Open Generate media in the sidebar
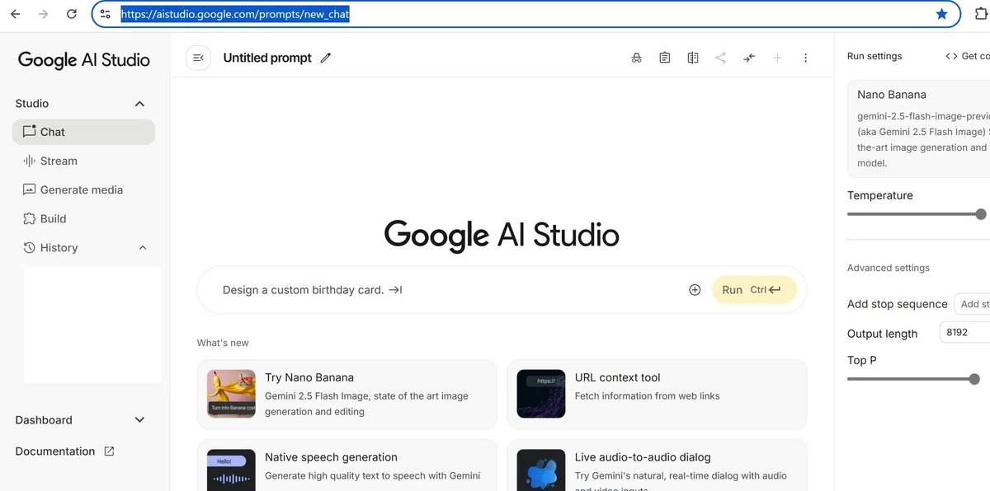Image resolution: width=990 pixels, height=491 pixels. click(x=83, y=189)
